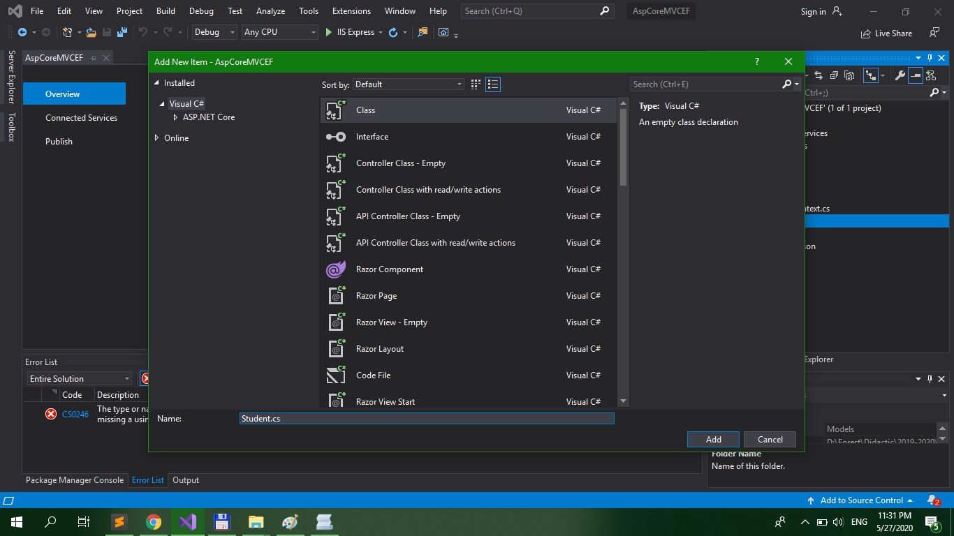This screenshot has height=536, width=954.
Task: Open the Build menu
Action: click(x=166, y=11)
